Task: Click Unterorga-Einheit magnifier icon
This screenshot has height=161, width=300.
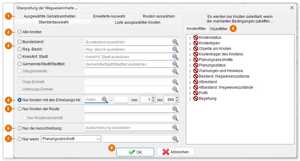Action: click(175, 89)
